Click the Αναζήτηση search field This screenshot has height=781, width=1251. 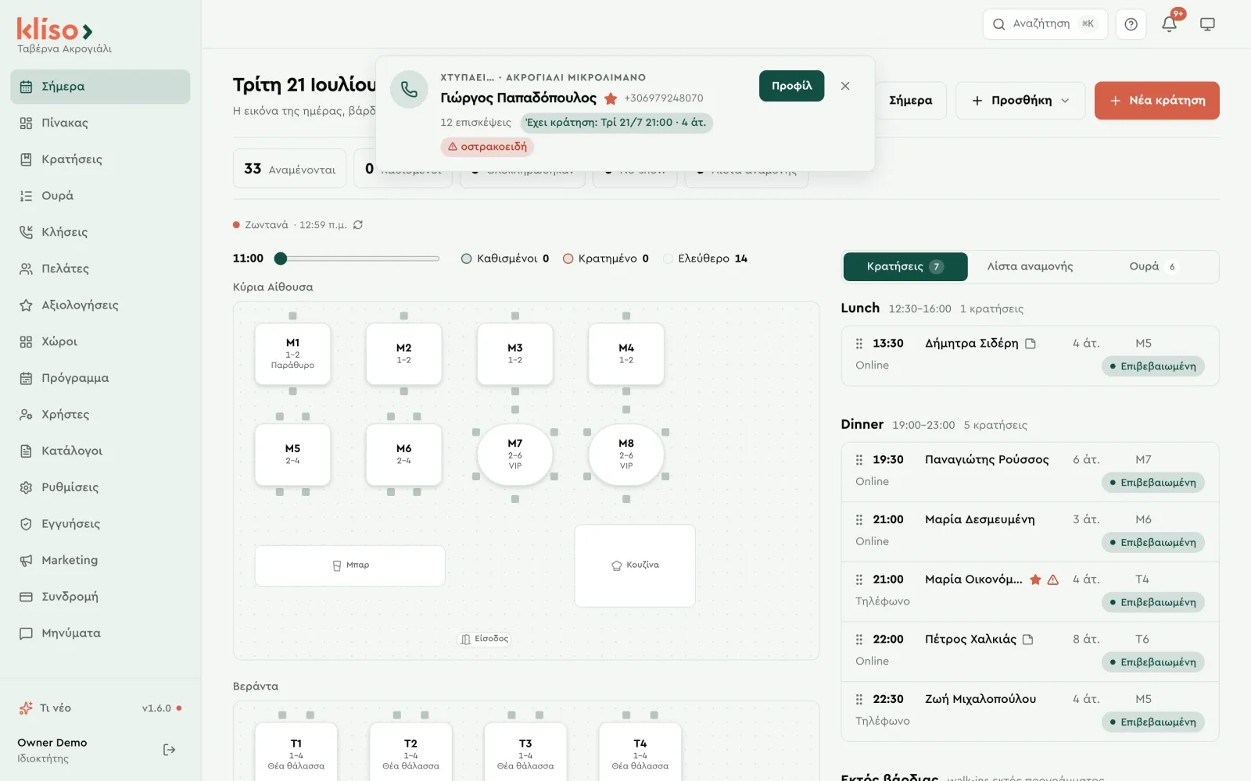1045,24
